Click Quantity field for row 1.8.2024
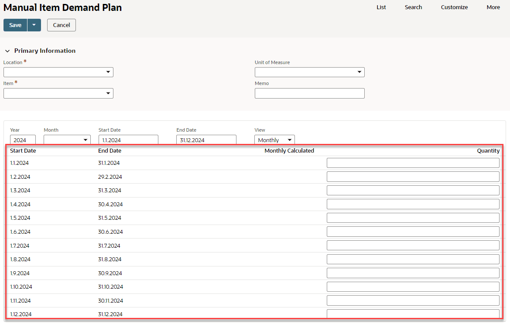The image size is (510, 324). click(413, 259)
